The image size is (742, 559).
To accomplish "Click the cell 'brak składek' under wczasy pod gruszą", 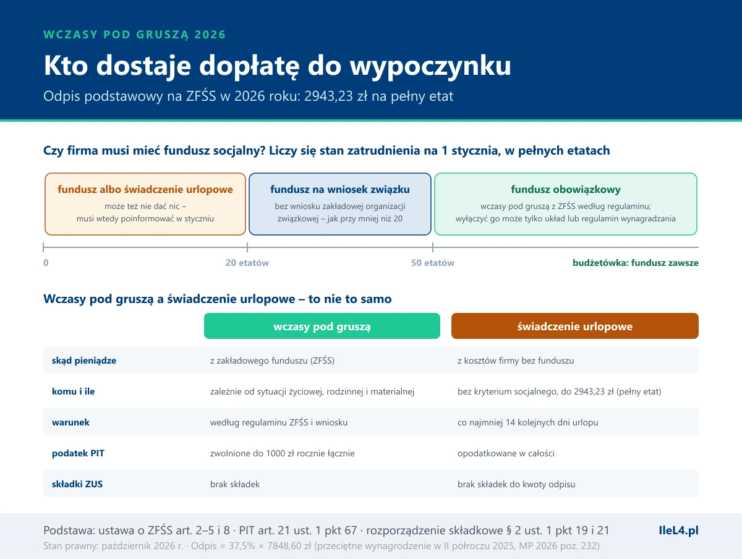I will pyautogui.click(x=235, y=484).
